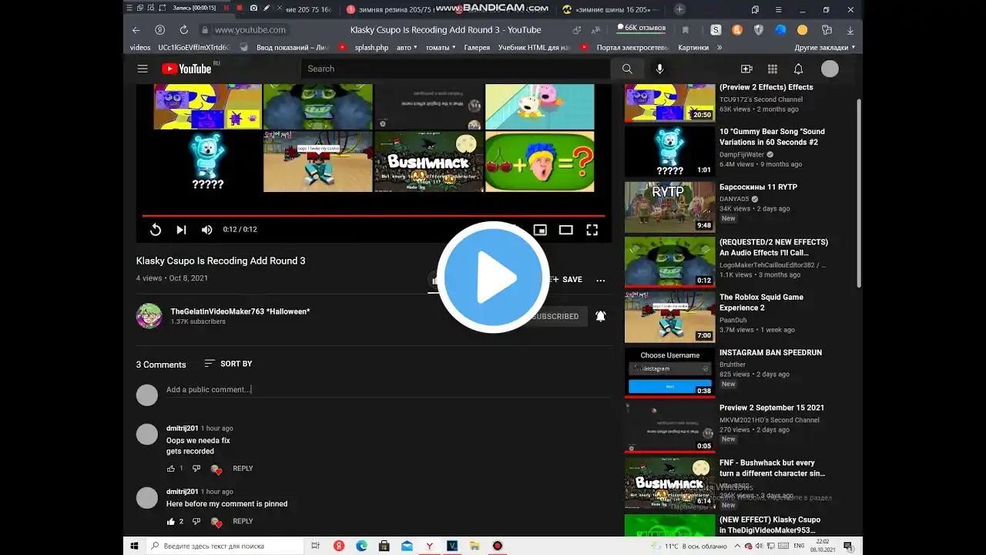Open the 'авто' bookmarks folder dropdown

[406, 47]
